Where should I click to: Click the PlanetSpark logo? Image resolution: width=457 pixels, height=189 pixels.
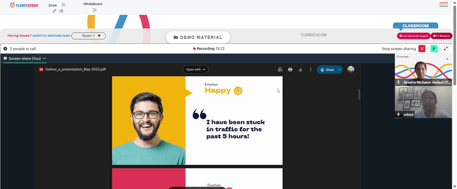24,5
